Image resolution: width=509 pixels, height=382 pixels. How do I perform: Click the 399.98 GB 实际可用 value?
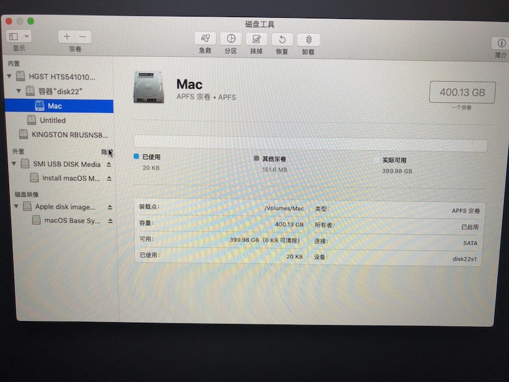[x=397, y=171]
